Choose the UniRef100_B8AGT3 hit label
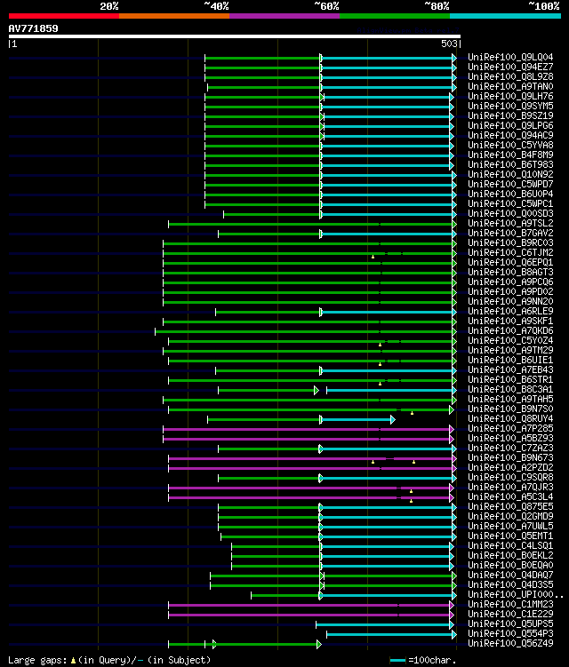569x667 pixels. coord(510,273)
